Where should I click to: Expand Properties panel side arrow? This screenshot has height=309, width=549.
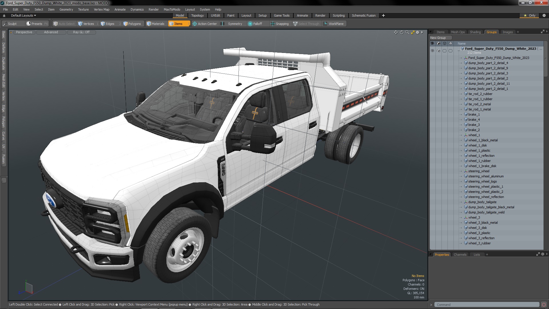tap(547, 254)
